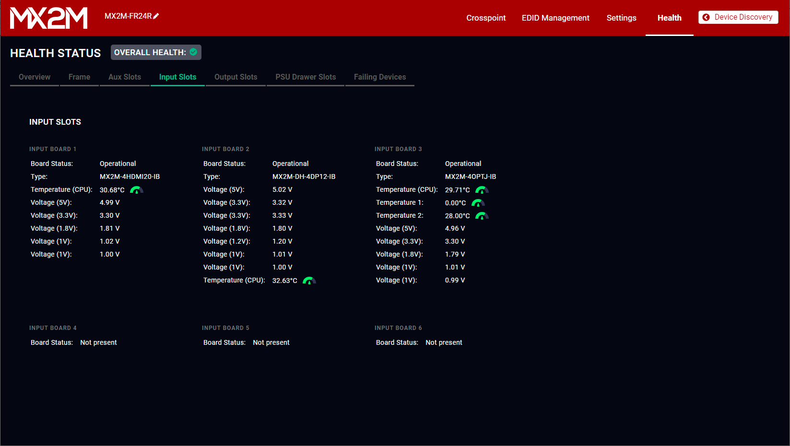Click voltage value 0.99 V
Viewport: 790px width, 446px height.
(455, 280)
